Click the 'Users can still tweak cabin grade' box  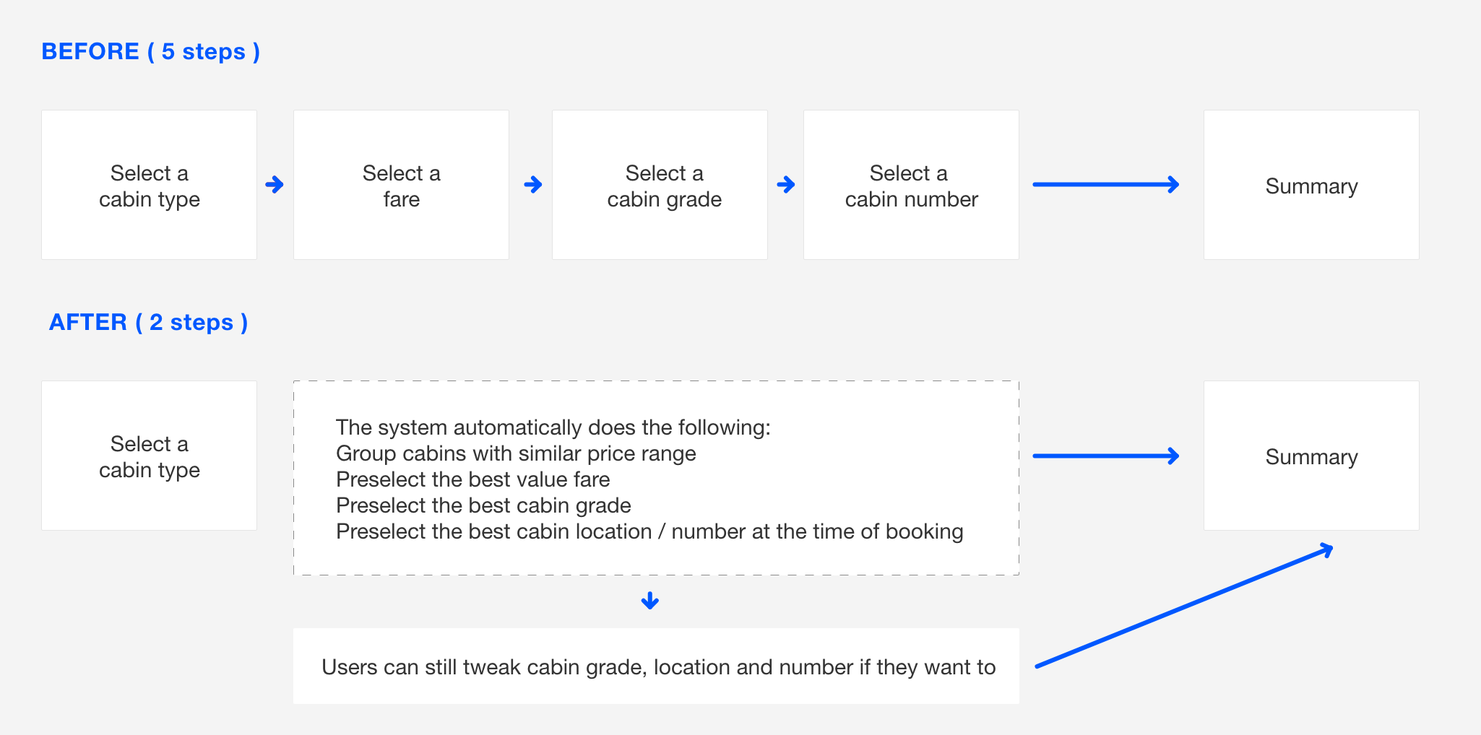tap(657, 666)
